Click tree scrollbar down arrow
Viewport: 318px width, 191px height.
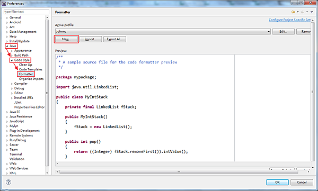point(47,173)
